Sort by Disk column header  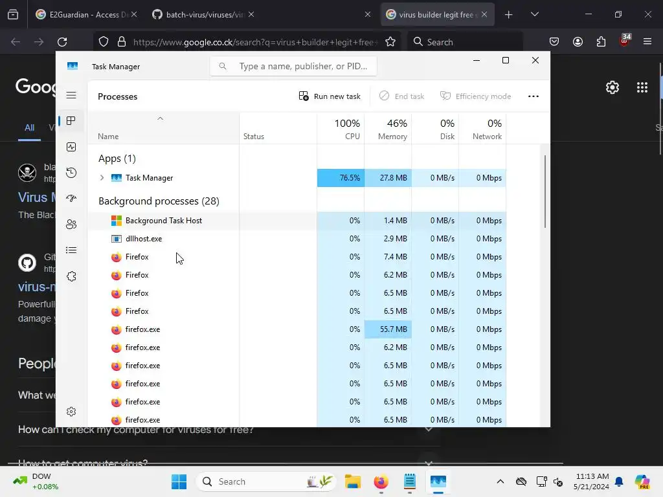[436, 129]
